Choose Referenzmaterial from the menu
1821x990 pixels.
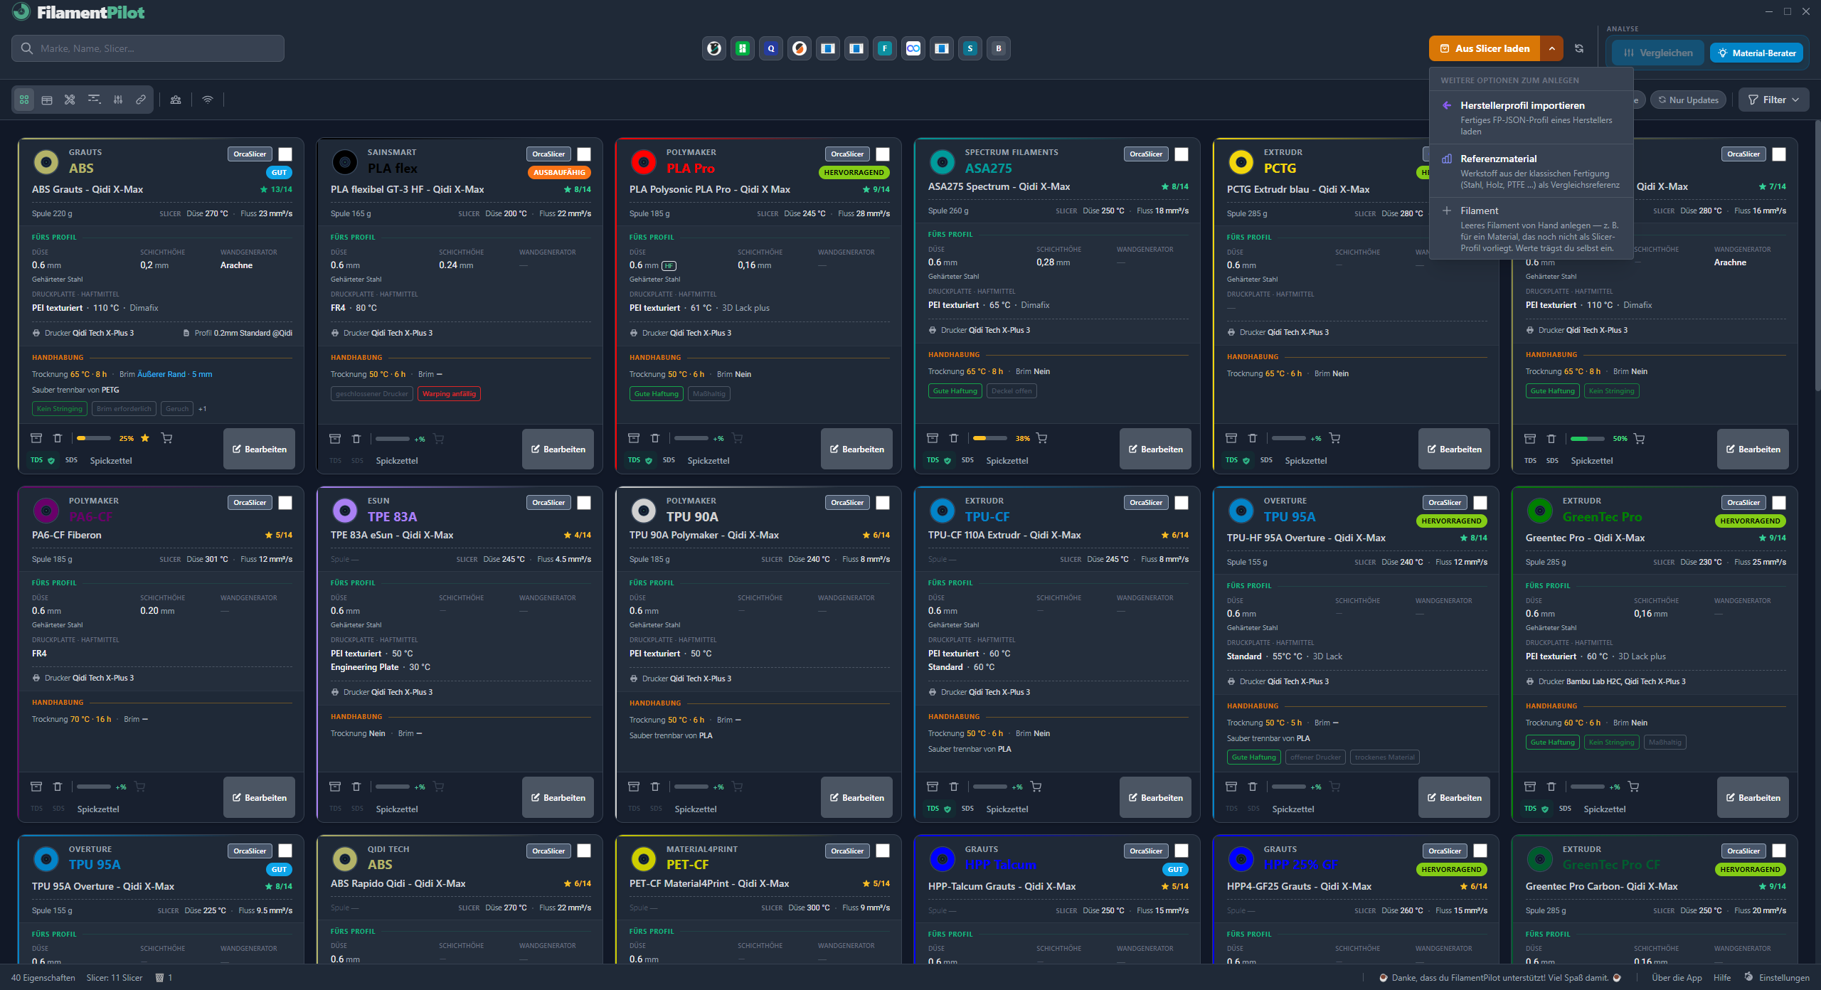coord(1531,171)
